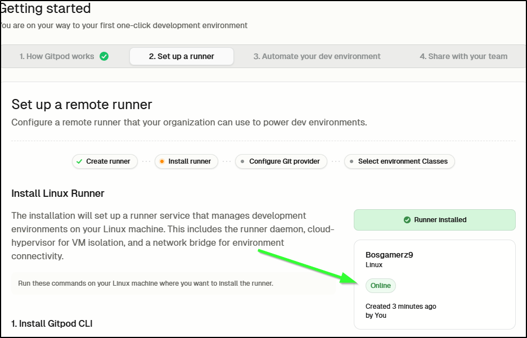
Task: Click the Runner installed status banner
Action: click(x=435, y=220)
